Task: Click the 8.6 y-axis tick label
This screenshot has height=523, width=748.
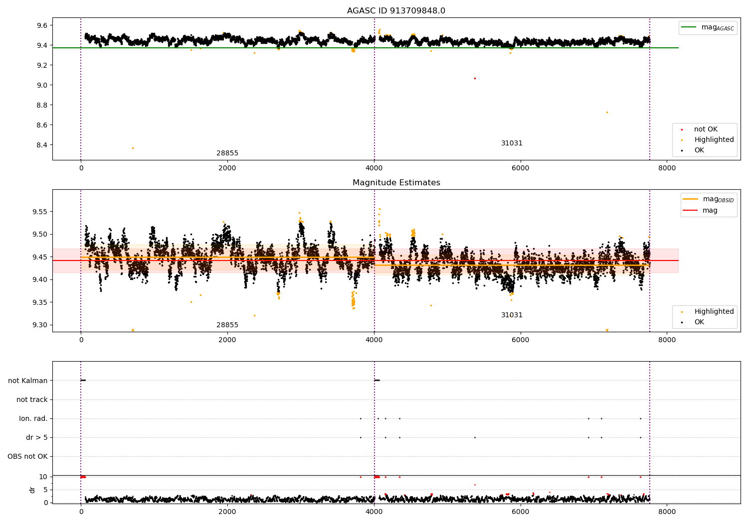Action: coord(42,125)
